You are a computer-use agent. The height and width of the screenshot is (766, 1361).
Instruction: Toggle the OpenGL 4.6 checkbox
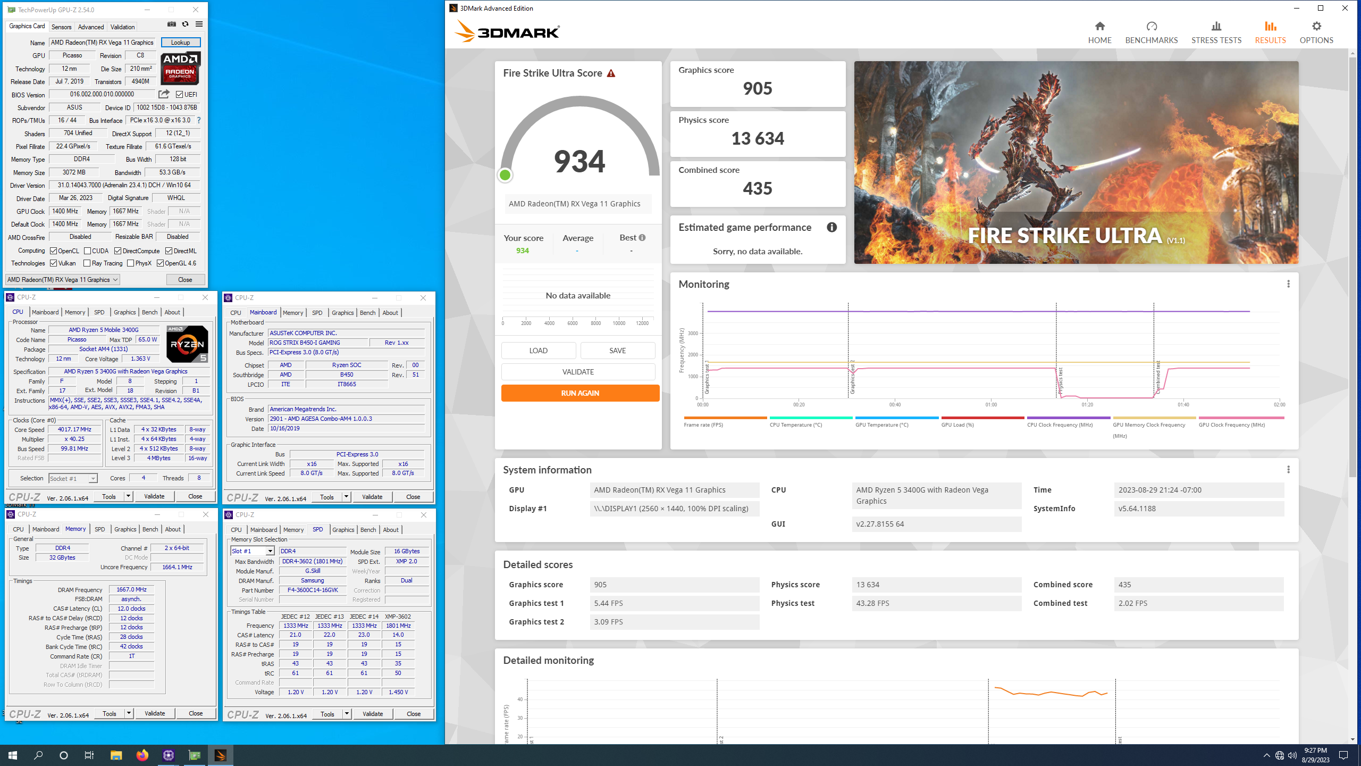[160, 263]
